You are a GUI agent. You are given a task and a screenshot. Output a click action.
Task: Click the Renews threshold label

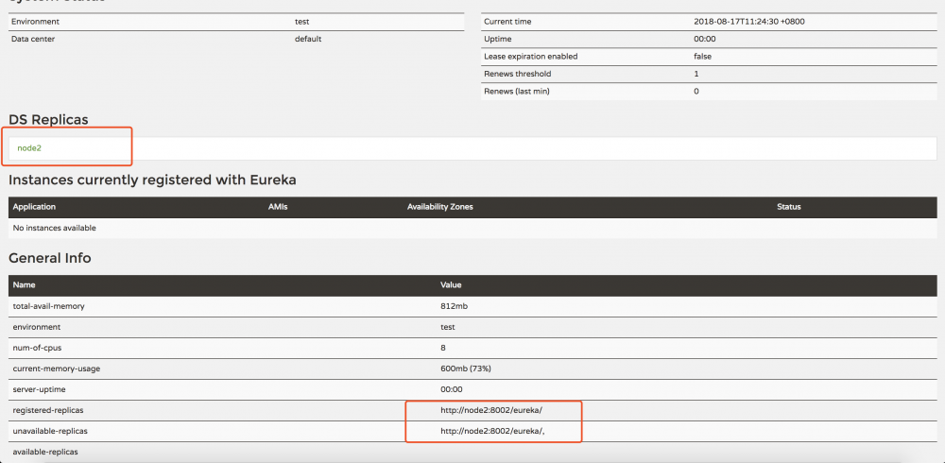pyautogui.click(x=517, y=74)
